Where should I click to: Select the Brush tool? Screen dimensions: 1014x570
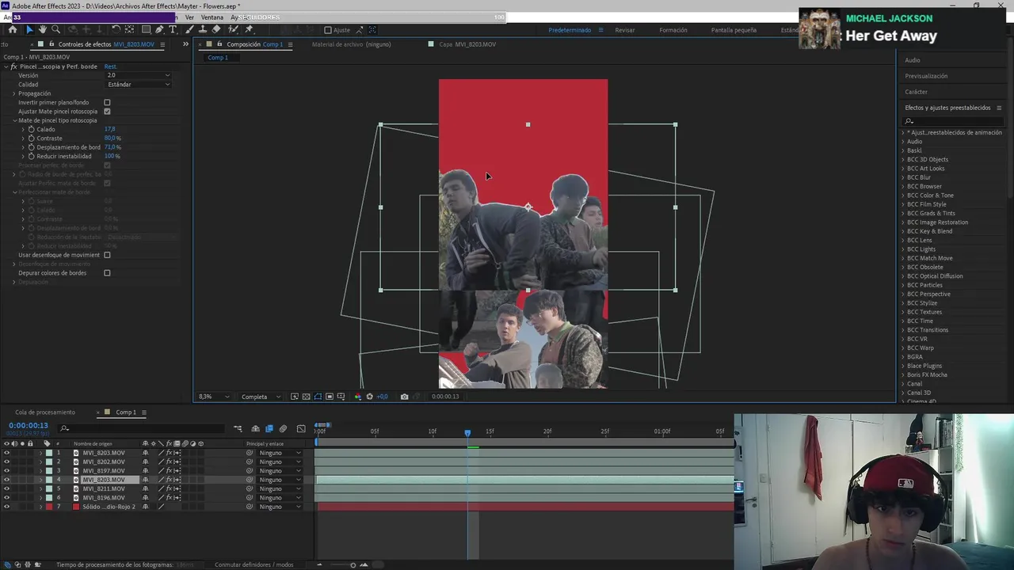click(189, 29)
